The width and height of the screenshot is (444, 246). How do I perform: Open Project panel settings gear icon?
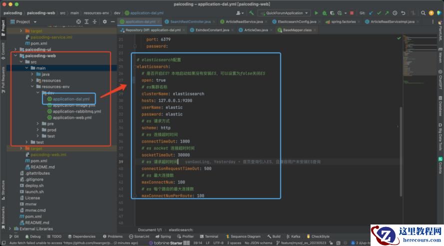click(105, 21)
